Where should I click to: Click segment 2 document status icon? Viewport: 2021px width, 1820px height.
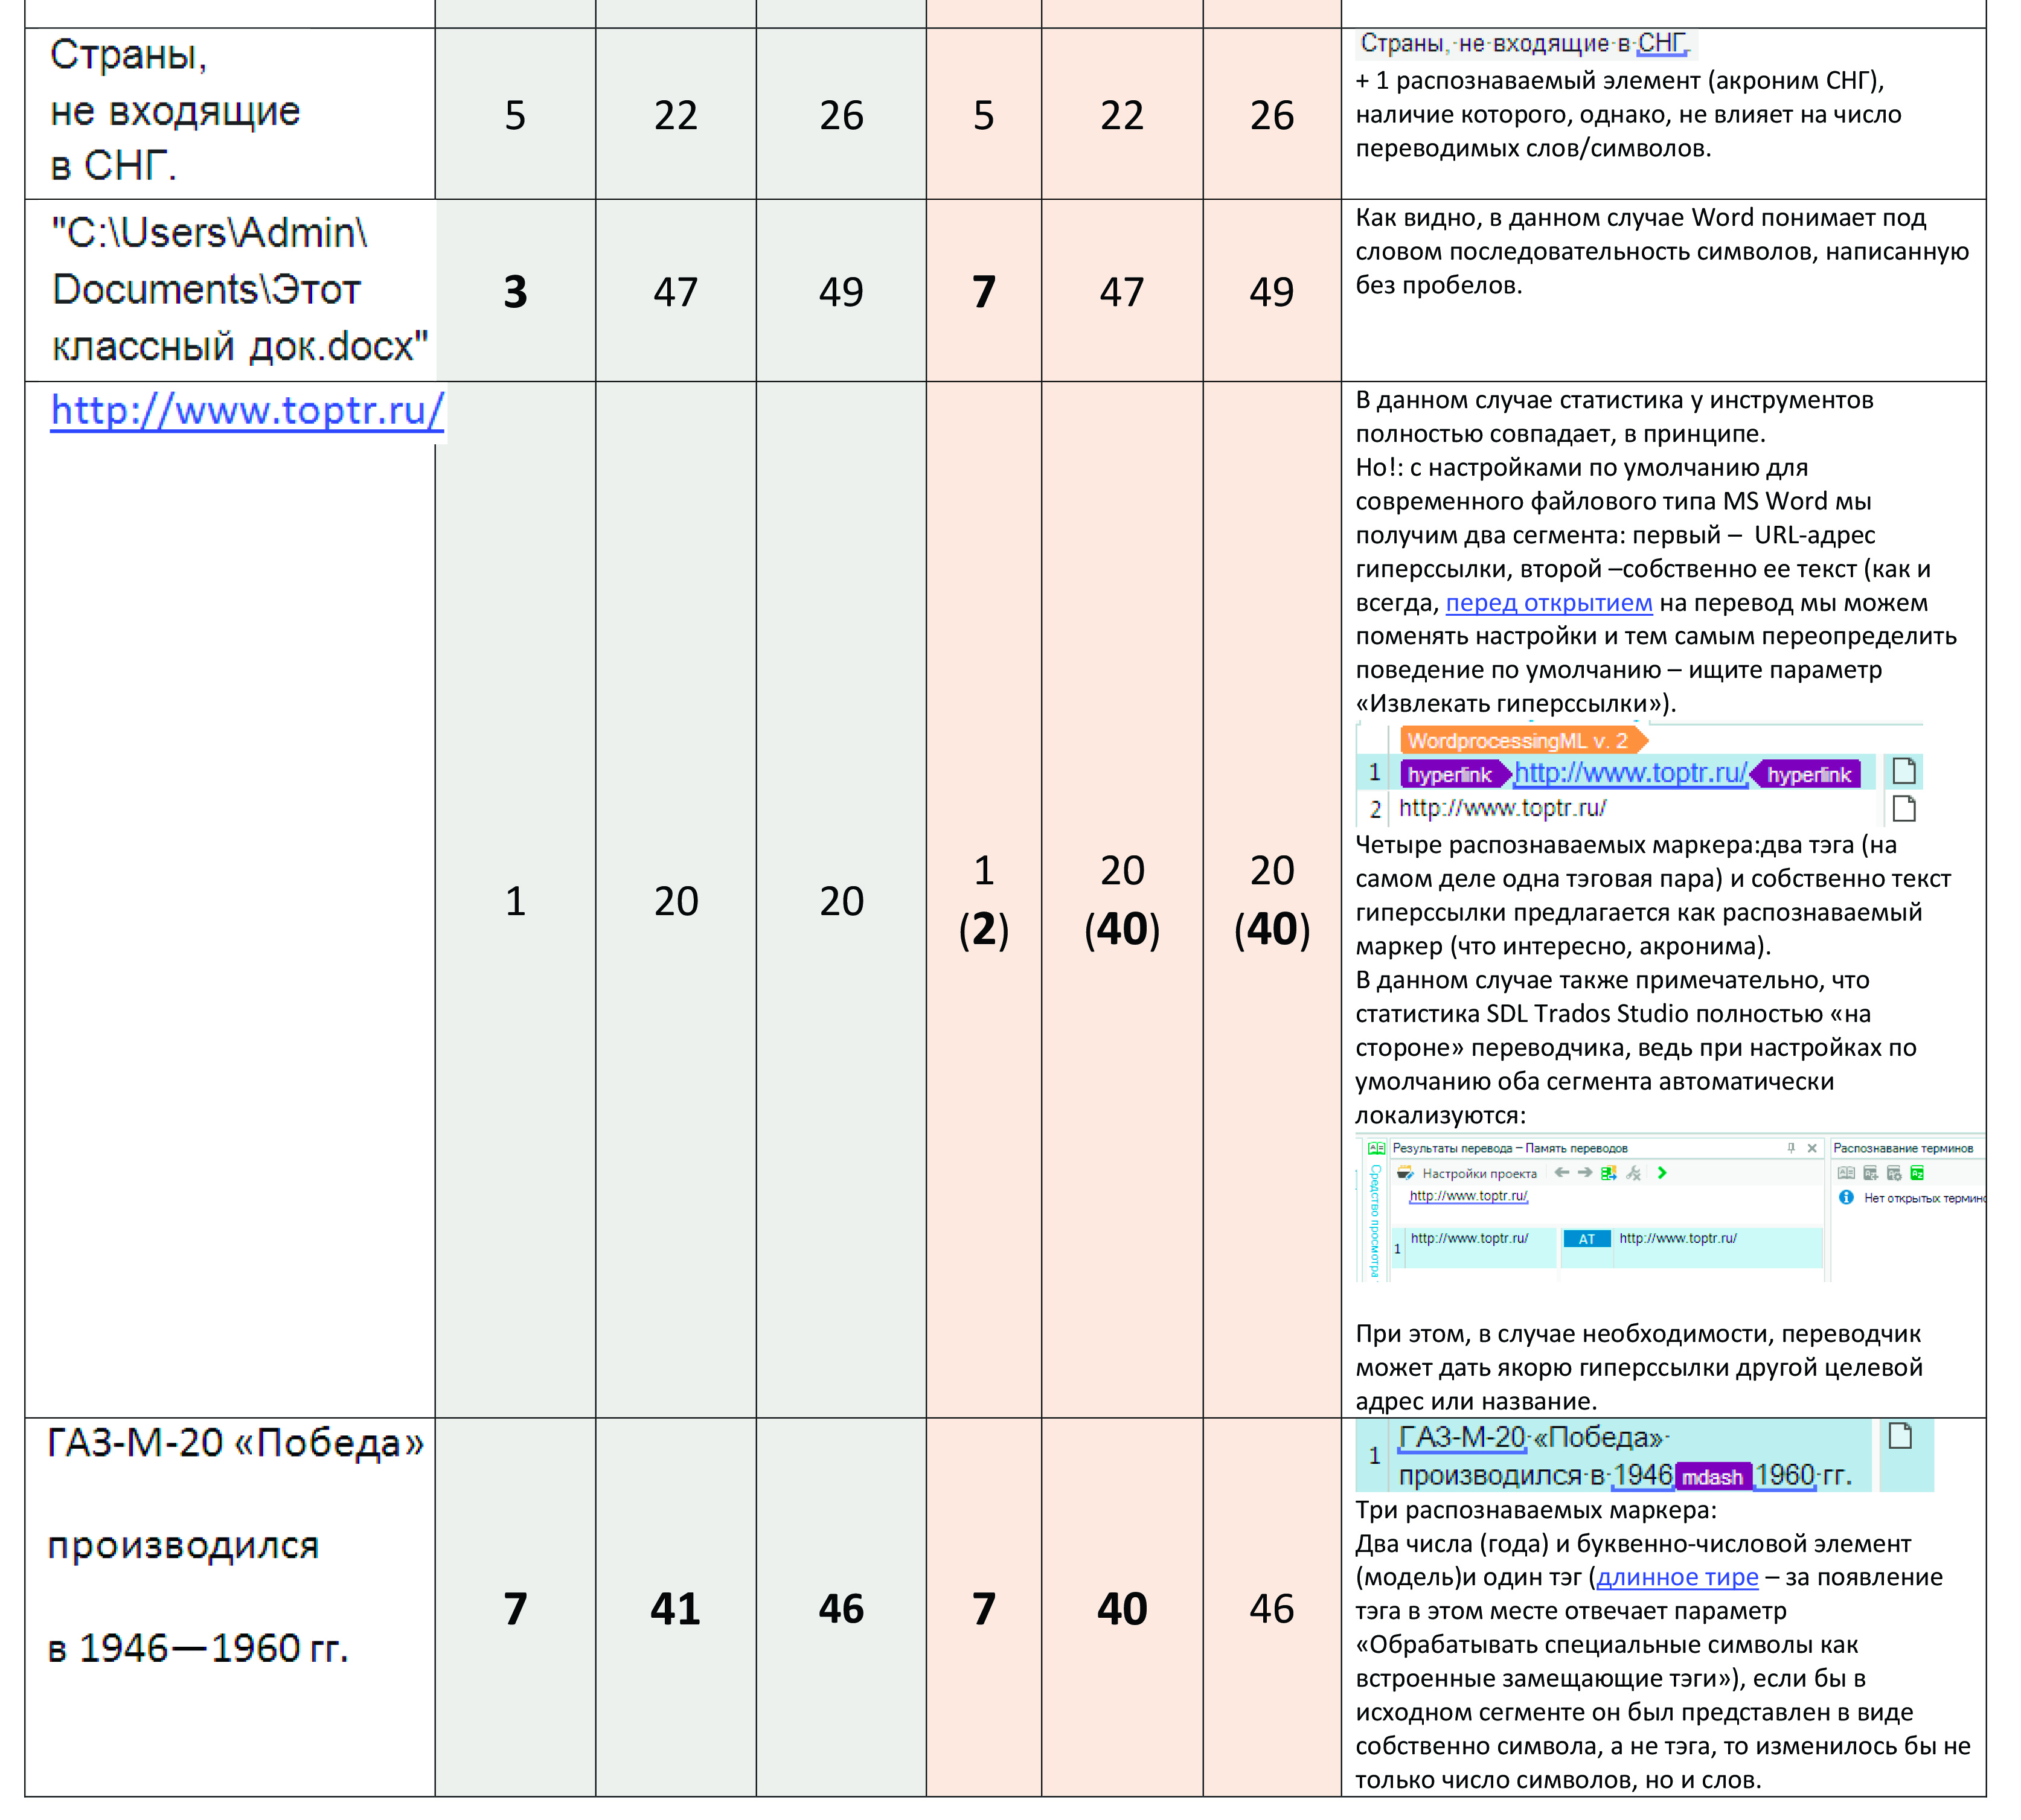pyautogui.click(x=1904, y=808)
